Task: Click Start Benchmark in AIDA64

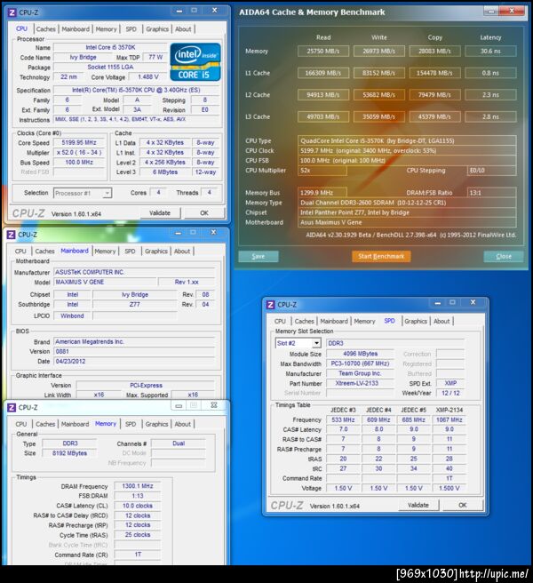Action: pos(381,256)
